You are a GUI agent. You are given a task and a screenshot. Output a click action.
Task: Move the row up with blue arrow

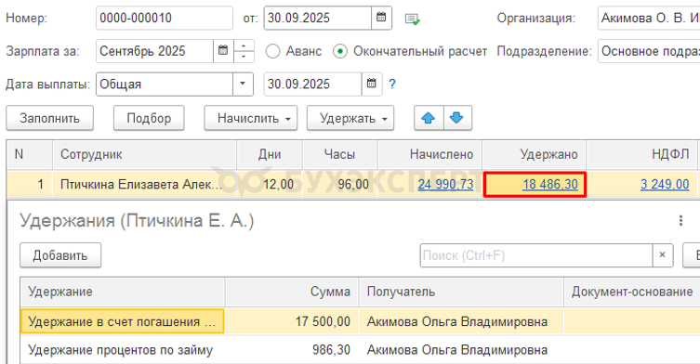(429, 118)
